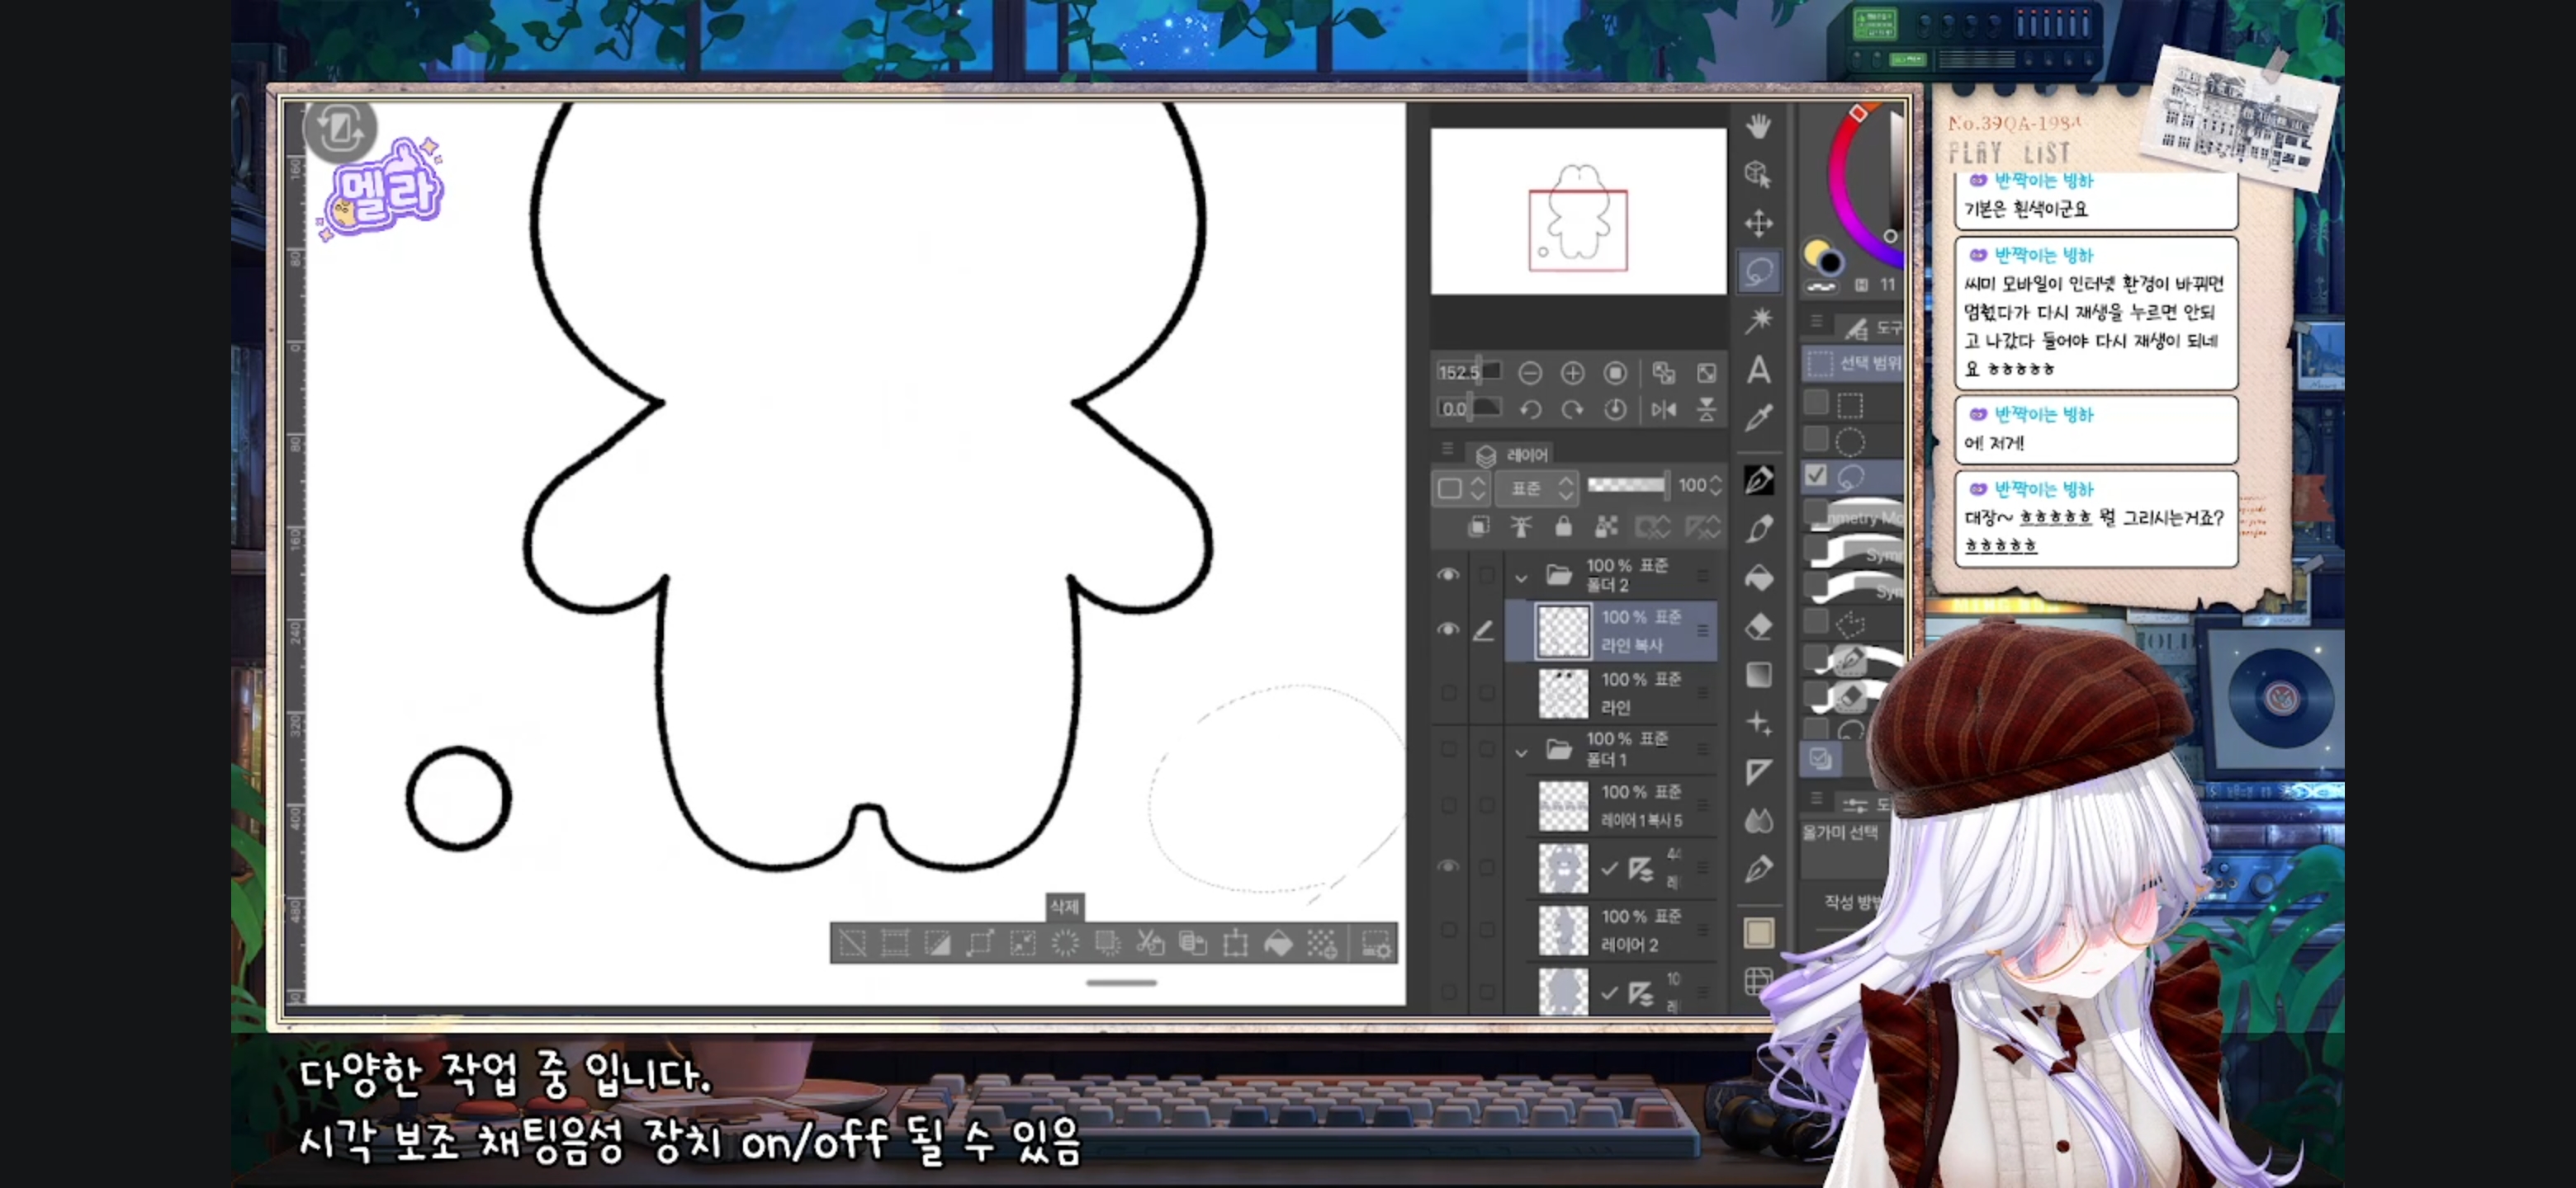Screen dimensions: 2576x1188
Task: Select the Eraser tool
Action: tap(1758, 626)
